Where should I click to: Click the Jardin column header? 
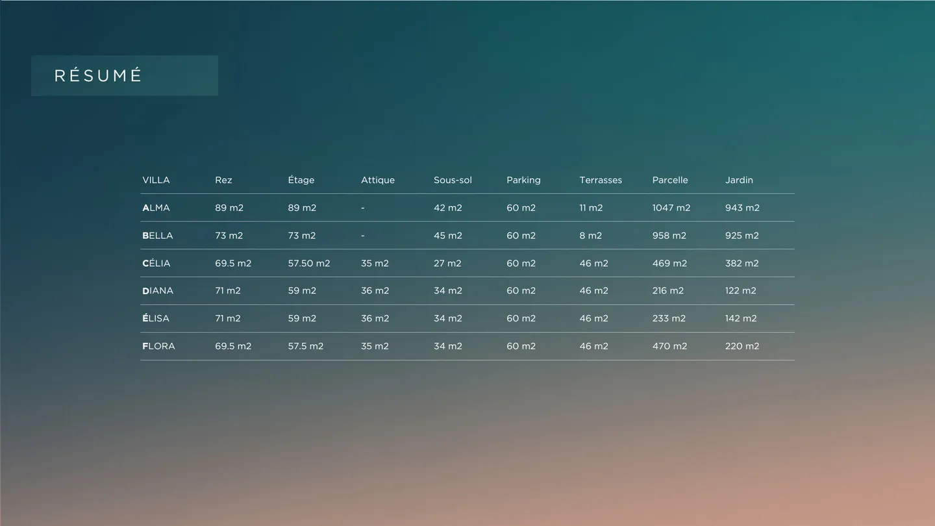tap(739, 180)
